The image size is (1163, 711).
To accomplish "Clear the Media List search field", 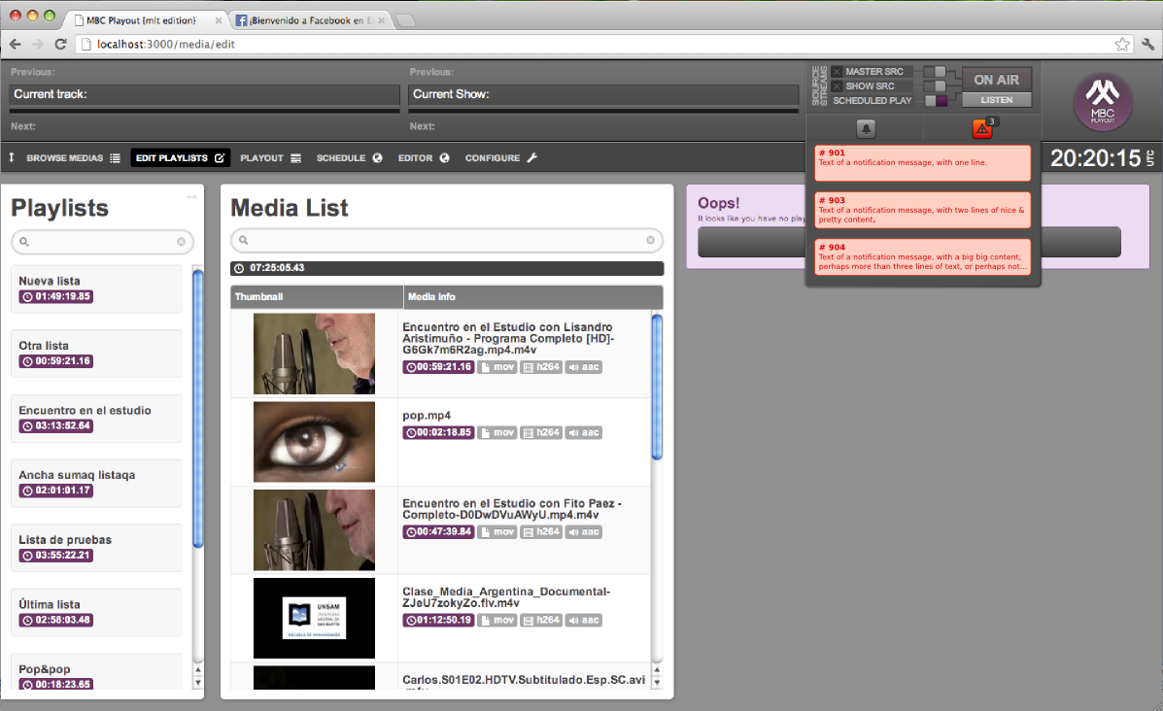I will (650, 240).
